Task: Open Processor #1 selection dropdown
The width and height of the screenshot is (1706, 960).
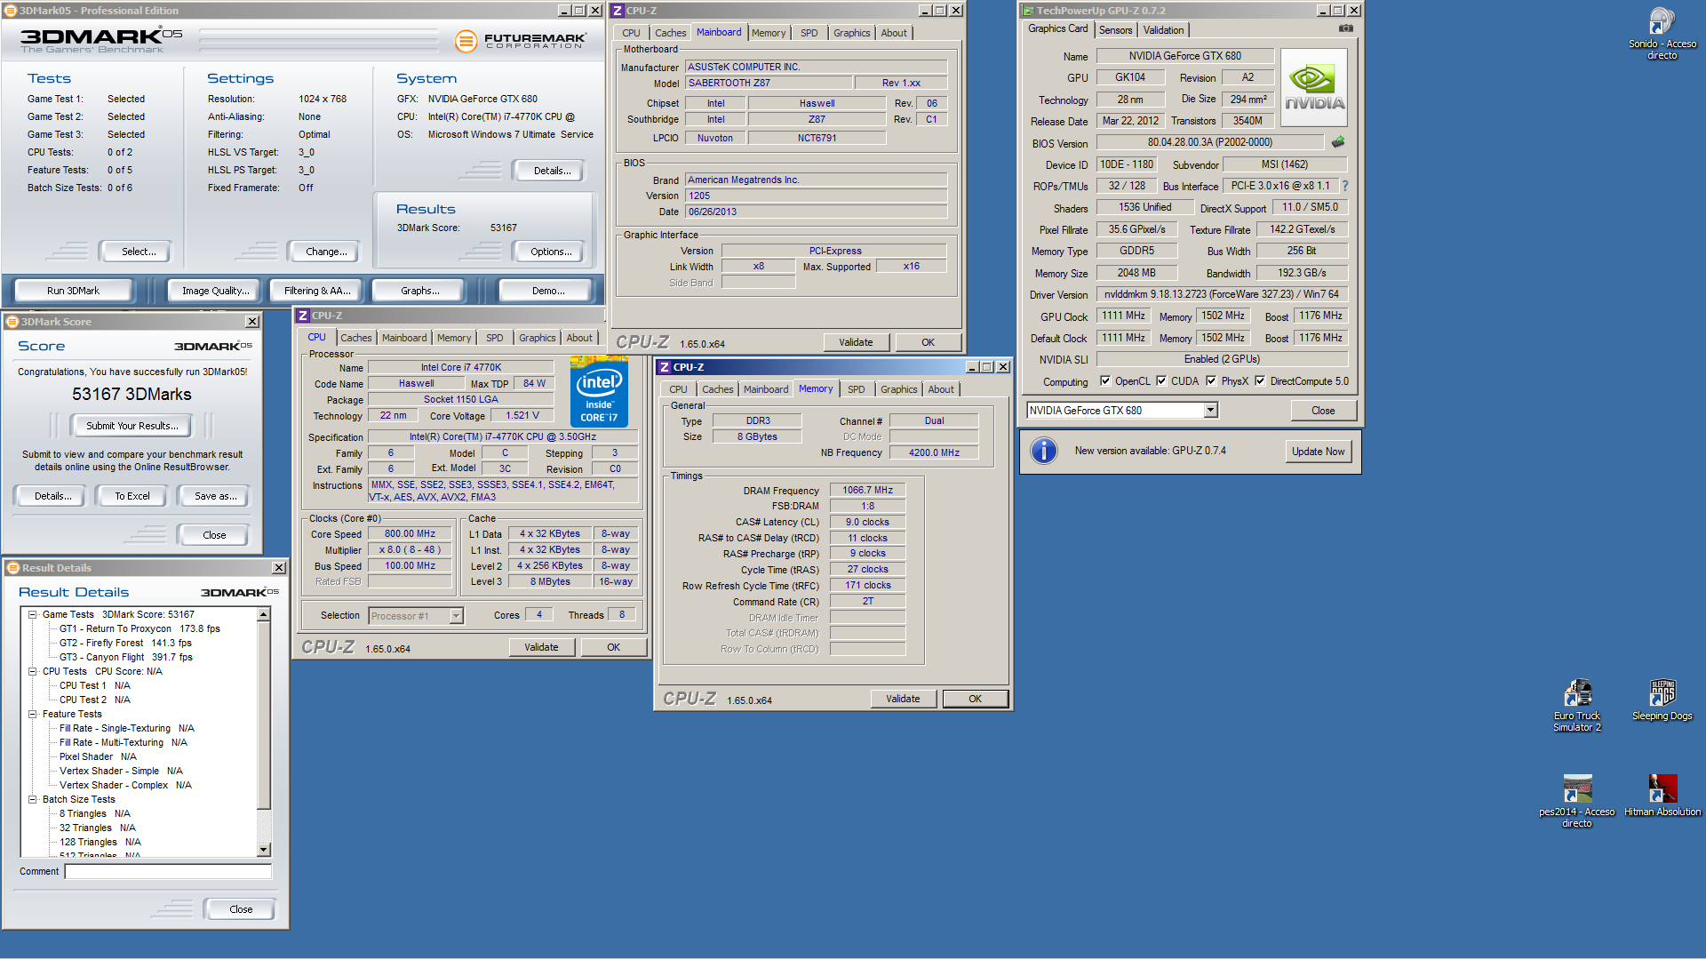Action: click(456, 616)
